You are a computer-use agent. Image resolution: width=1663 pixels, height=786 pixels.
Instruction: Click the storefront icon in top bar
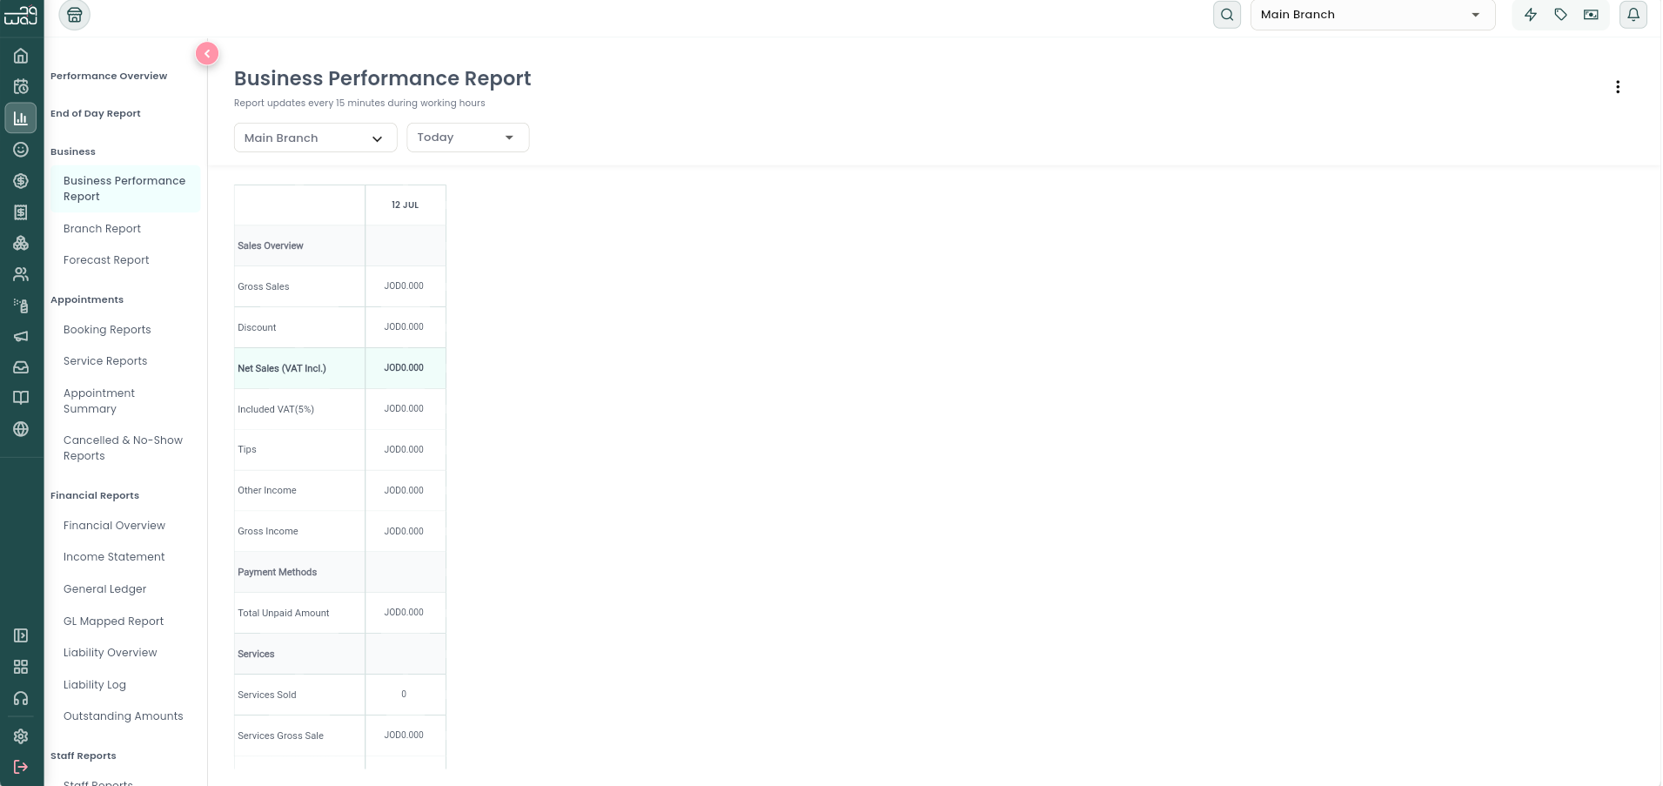point(75,15)
